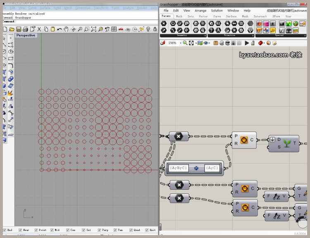Image resolution: width=310 pixels, height=238 pixels.
Task: Toggle the Mid osnap checkbox
Action: (52, 230)
